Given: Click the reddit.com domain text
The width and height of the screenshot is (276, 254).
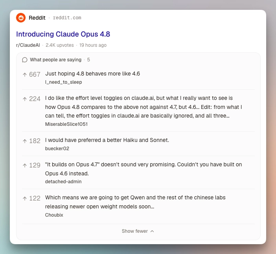Looking at the screenshot, I should (67, 18).
